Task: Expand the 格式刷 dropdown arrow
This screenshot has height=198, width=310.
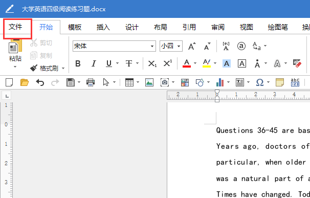Action: click(x=63, y=69)
